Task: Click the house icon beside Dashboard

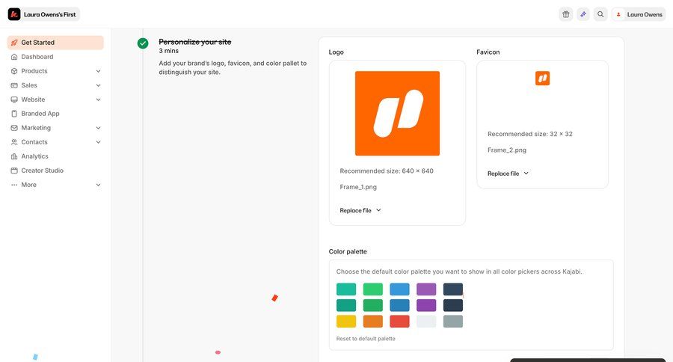Action: point(14,57)
